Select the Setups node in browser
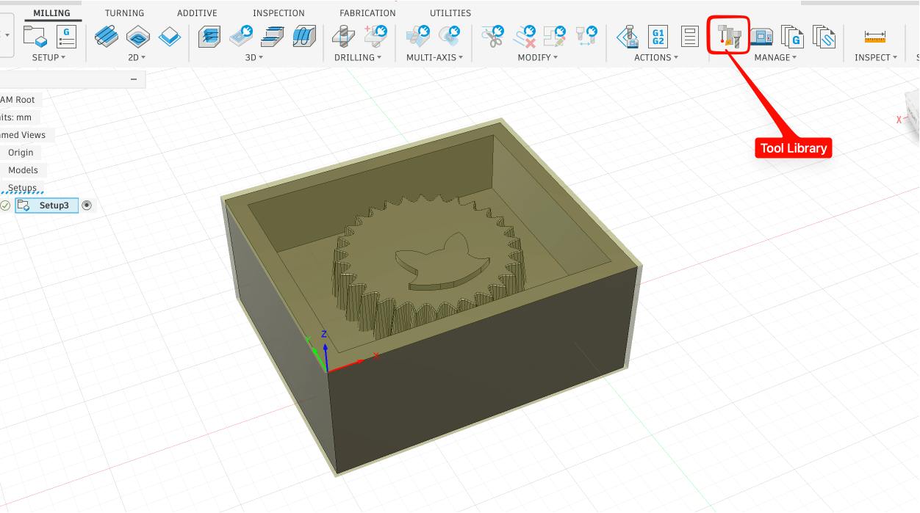 tap(22, 188)
